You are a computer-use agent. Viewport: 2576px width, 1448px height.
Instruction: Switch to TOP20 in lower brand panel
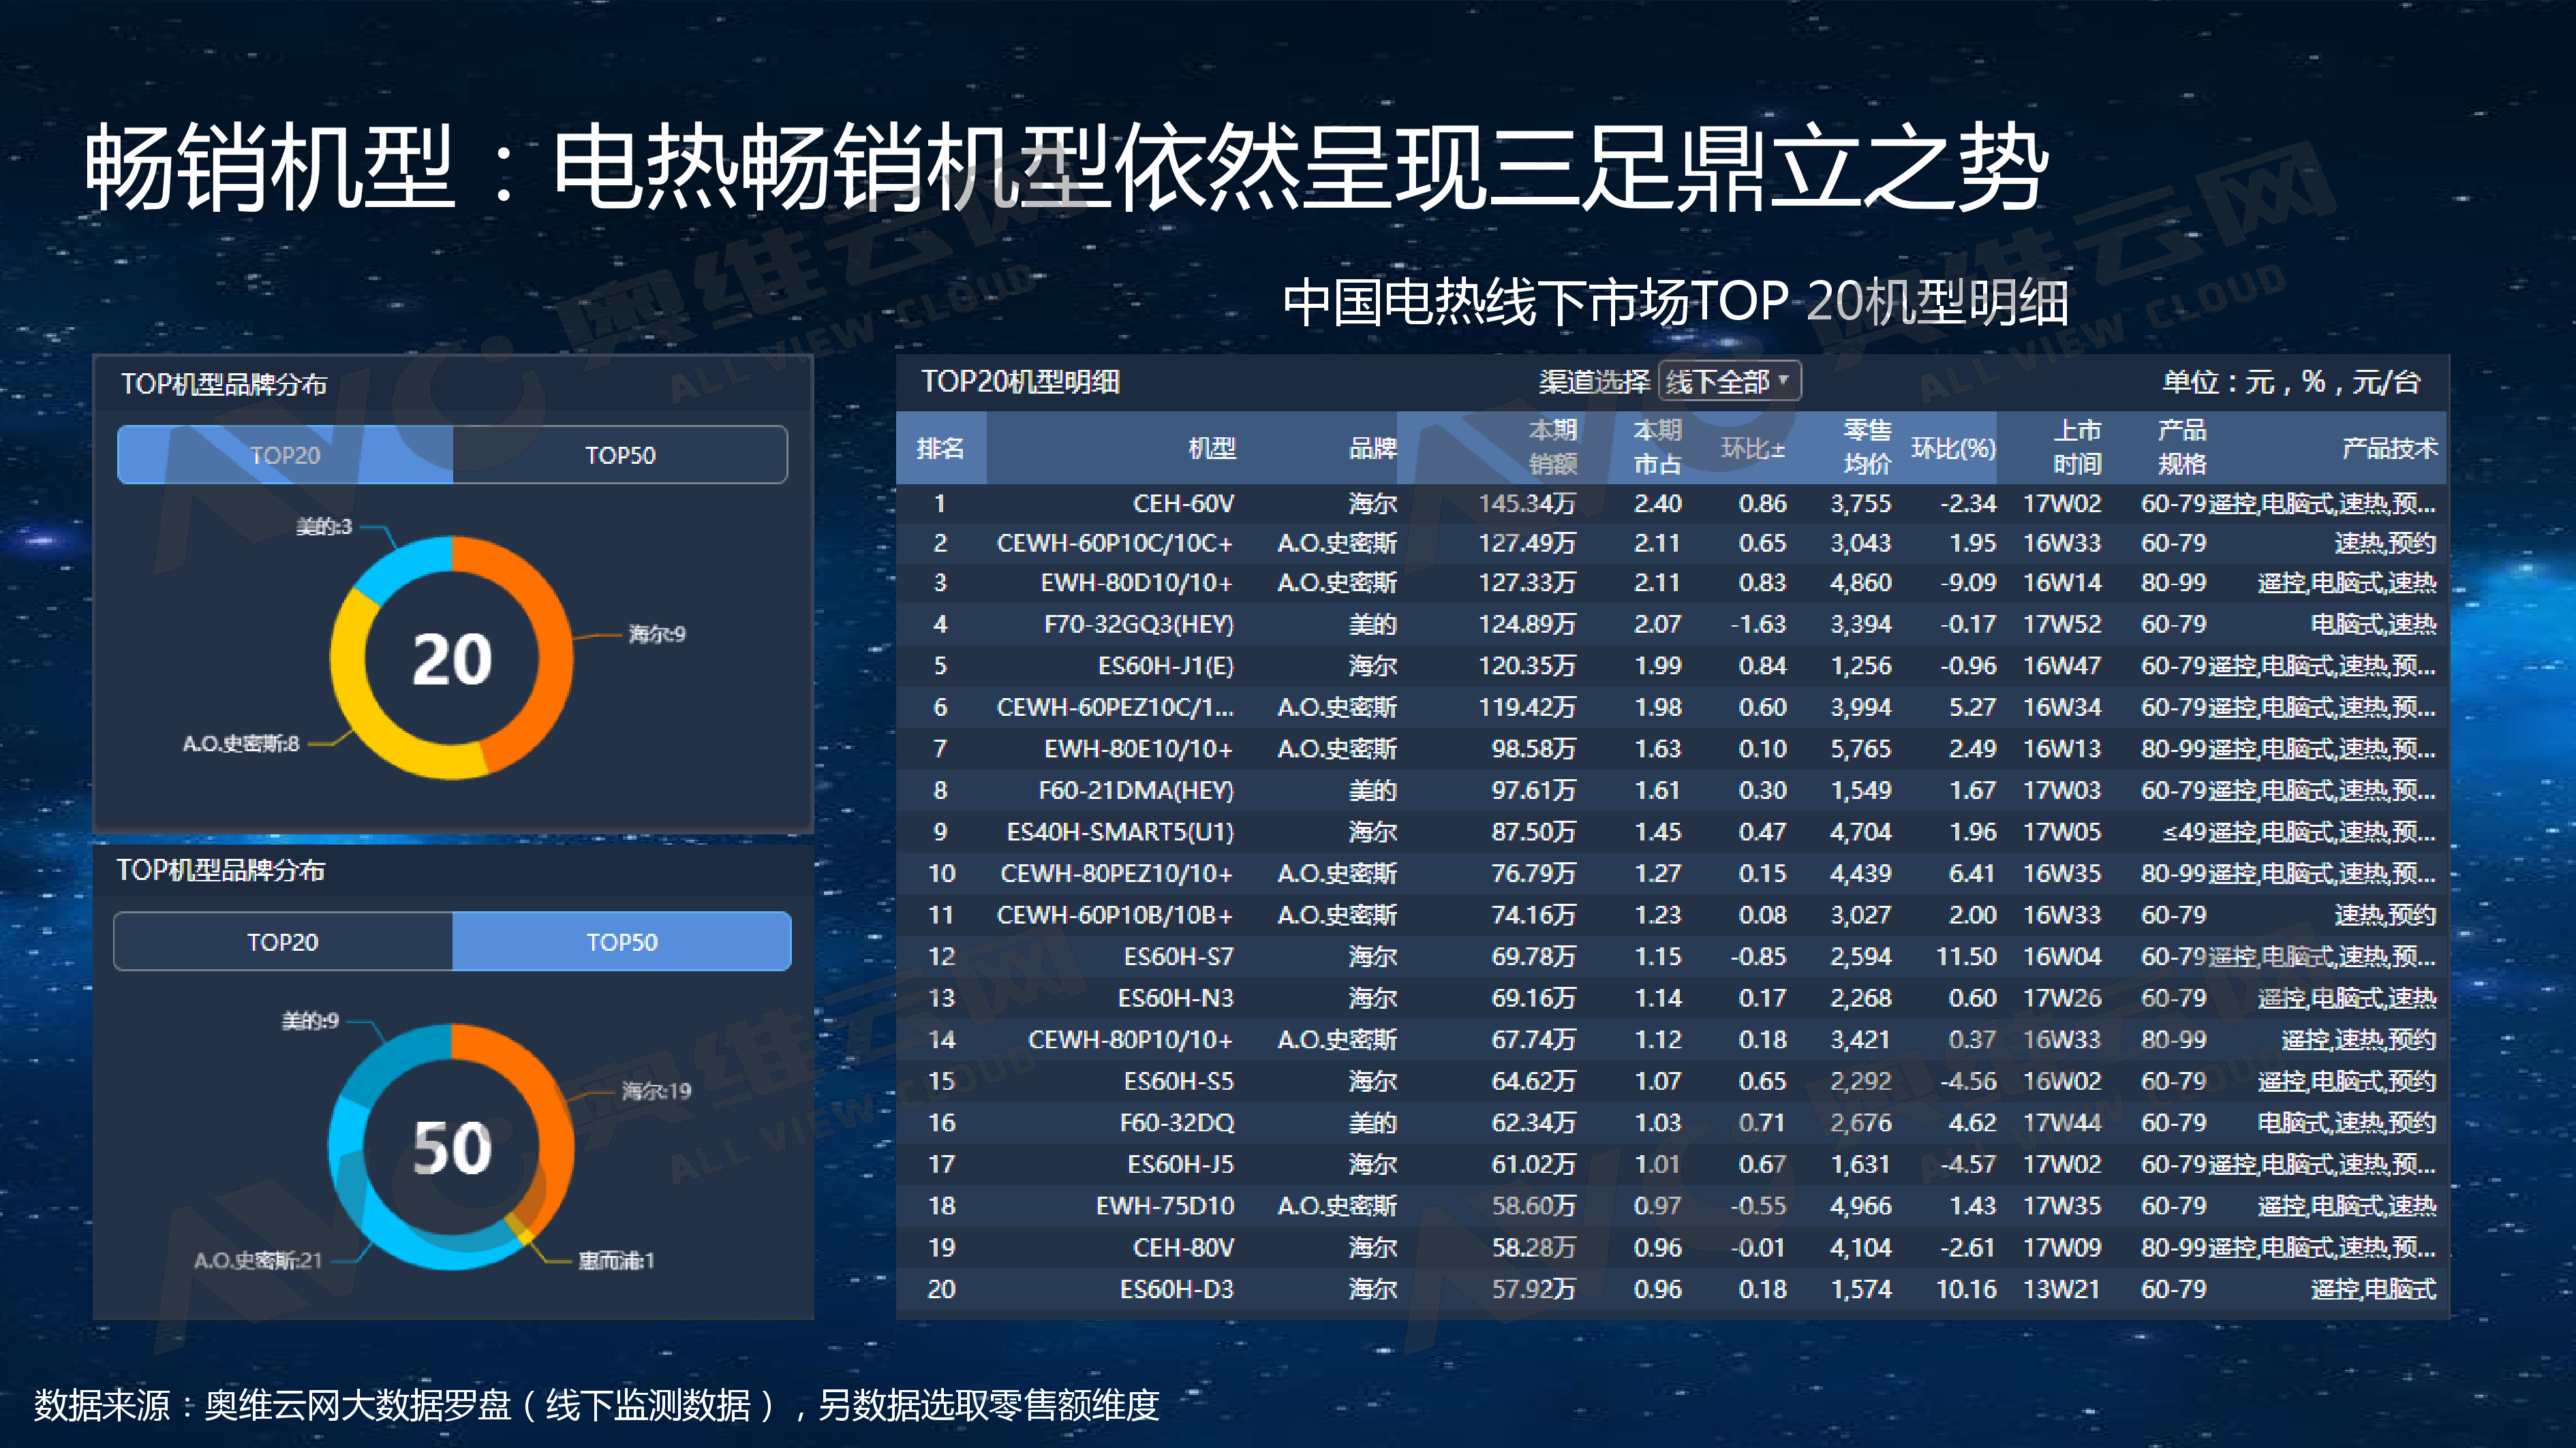point(283,941)
